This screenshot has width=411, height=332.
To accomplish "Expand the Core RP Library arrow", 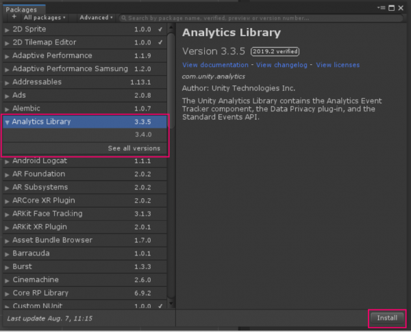I will pyautogui.click(x=7, y=294).
